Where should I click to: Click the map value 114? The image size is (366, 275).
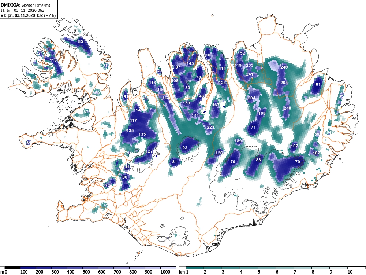[x=137, y=110]
